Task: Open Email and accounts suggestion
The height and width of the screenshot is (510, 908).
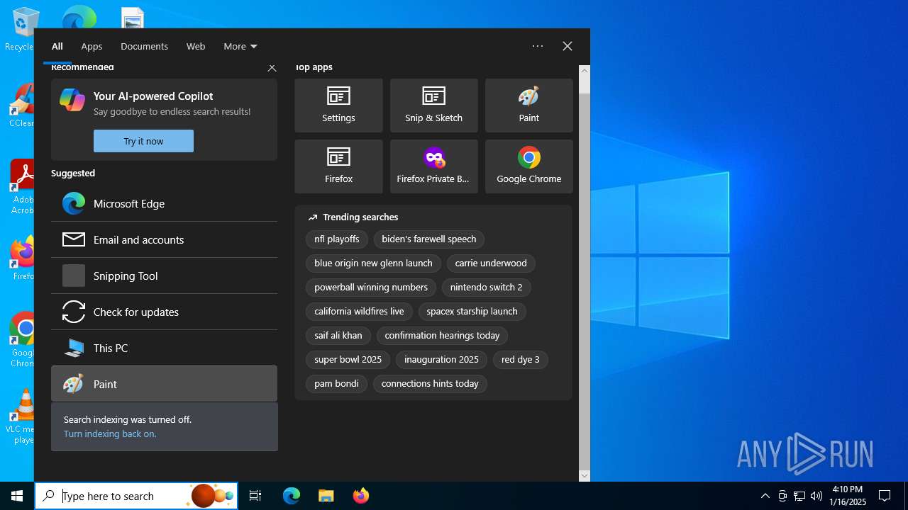Action: coord(164,240)
